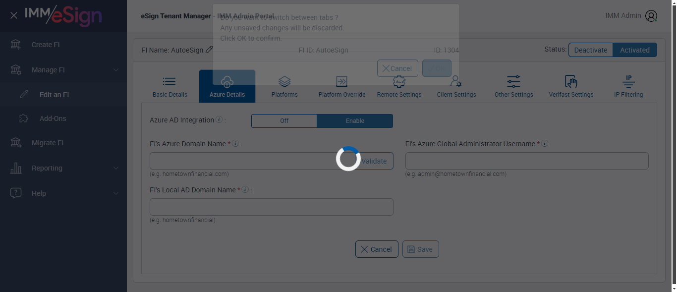
Task: Focus Azure Global Administrator Username field
Action: click(x=527, y=161)
